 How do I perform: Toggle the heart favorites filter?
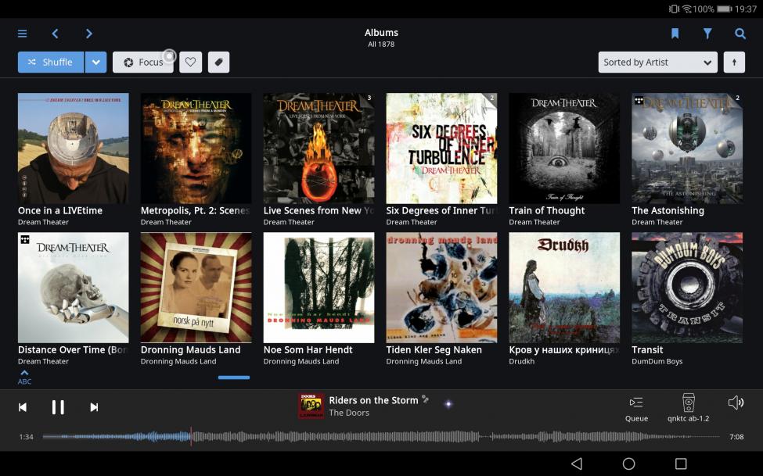coord(191,63)
